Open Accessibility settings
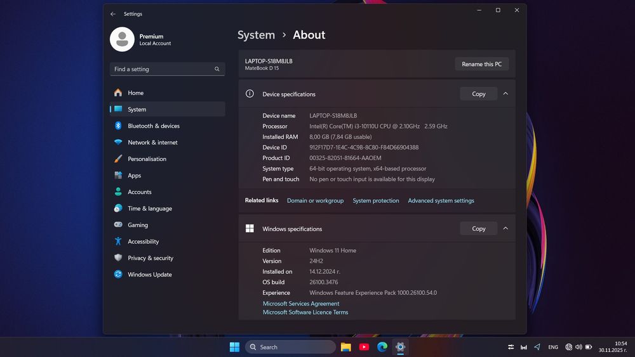This screenshot has width=635, height=357. click(x=167, y=242)
